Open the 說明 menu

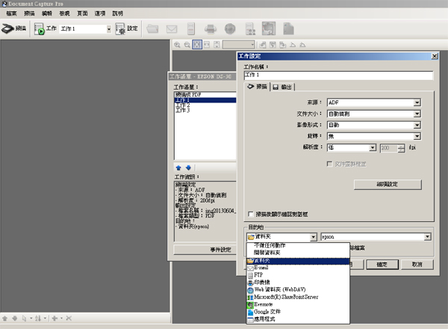(117, 13)
